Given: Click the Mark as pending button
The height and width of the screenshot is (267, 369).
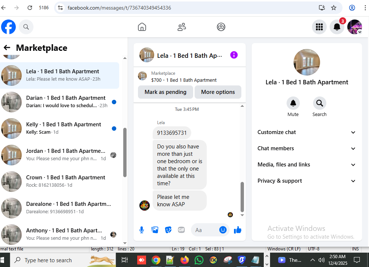Looking at the screenshot, I should pyautogui.click(x=166, y=92).
